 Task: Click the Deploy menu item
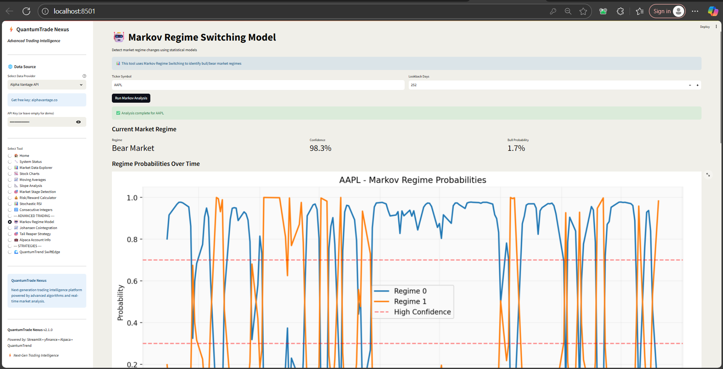(705, 27)
